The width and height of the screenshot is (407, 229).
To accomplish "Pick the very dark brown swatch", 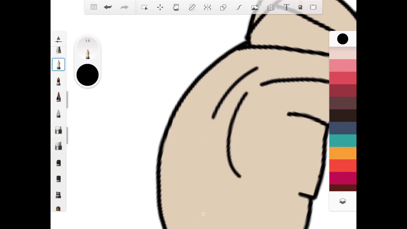I will (343, 116).
